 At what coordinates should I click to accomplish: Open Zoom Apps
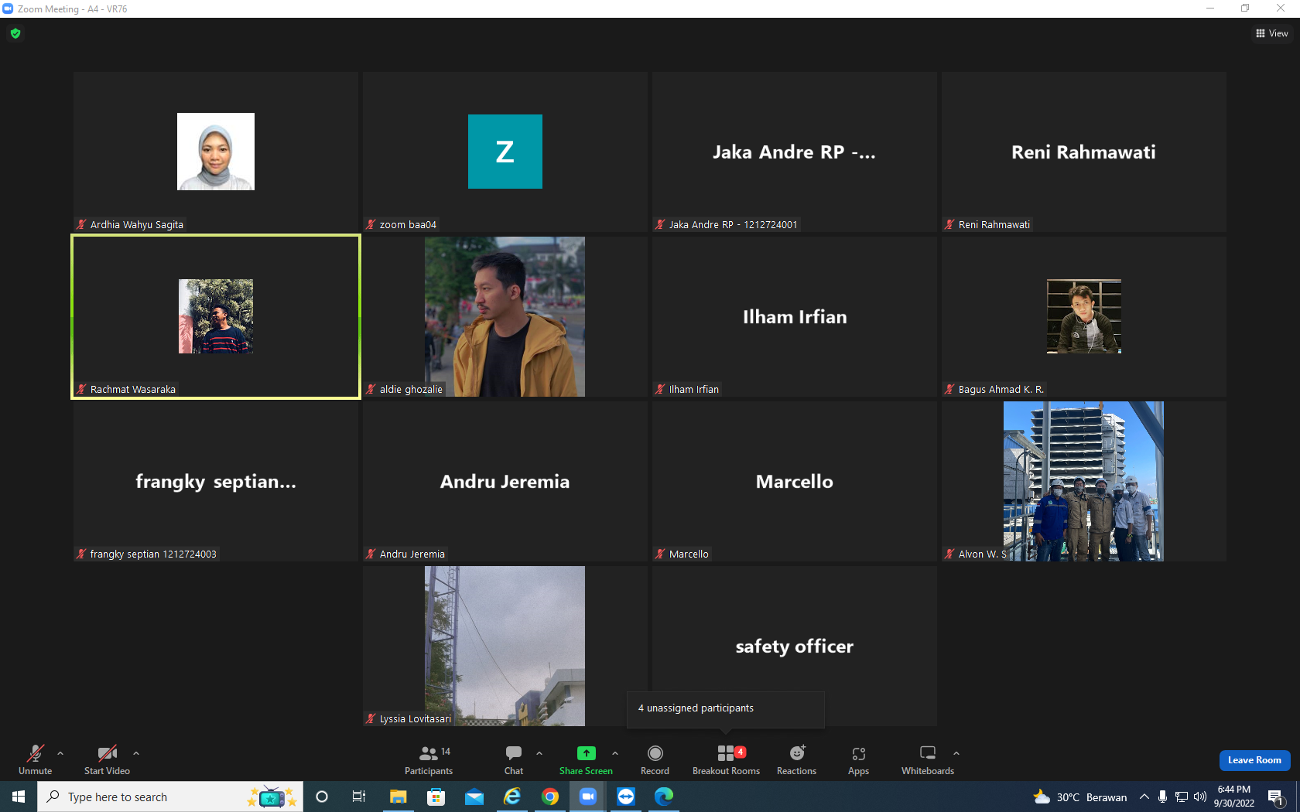(858, 760)
